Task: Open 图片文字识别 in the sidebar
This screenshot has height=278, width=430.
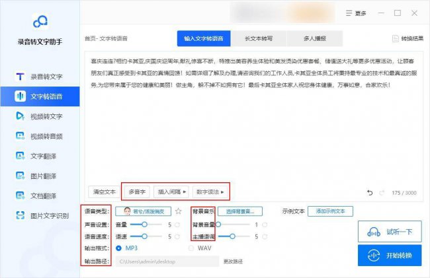Action: click(x=40, y=216)
